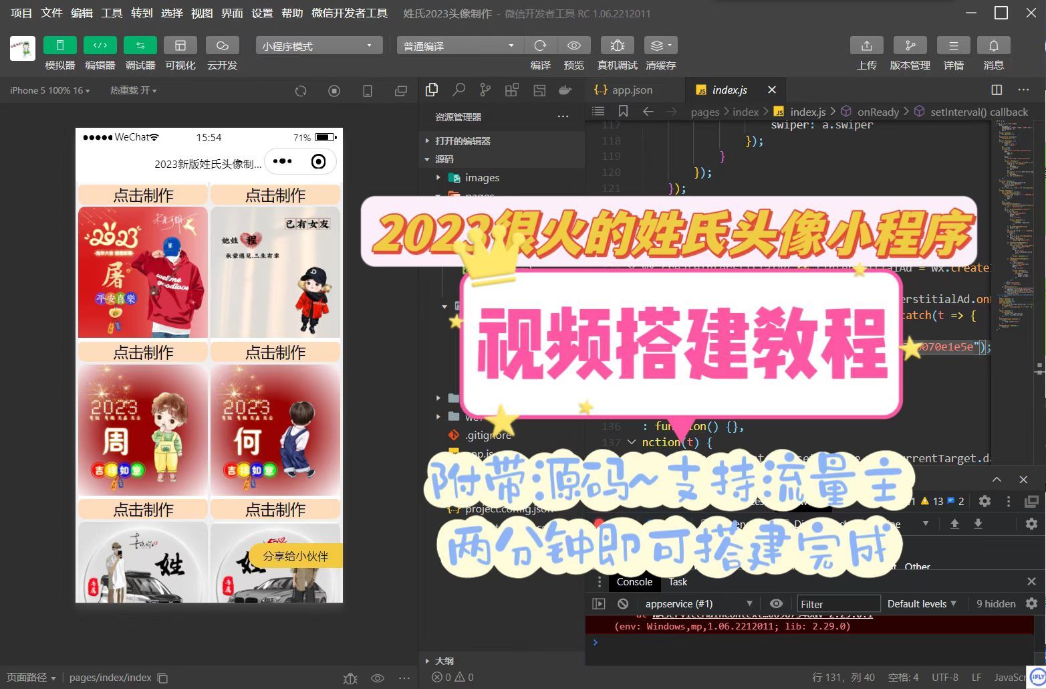The height and width of the screenshot is (689, 1046).
Task: Click the 分享给小伙伴 share button
Action: (295, 555)
